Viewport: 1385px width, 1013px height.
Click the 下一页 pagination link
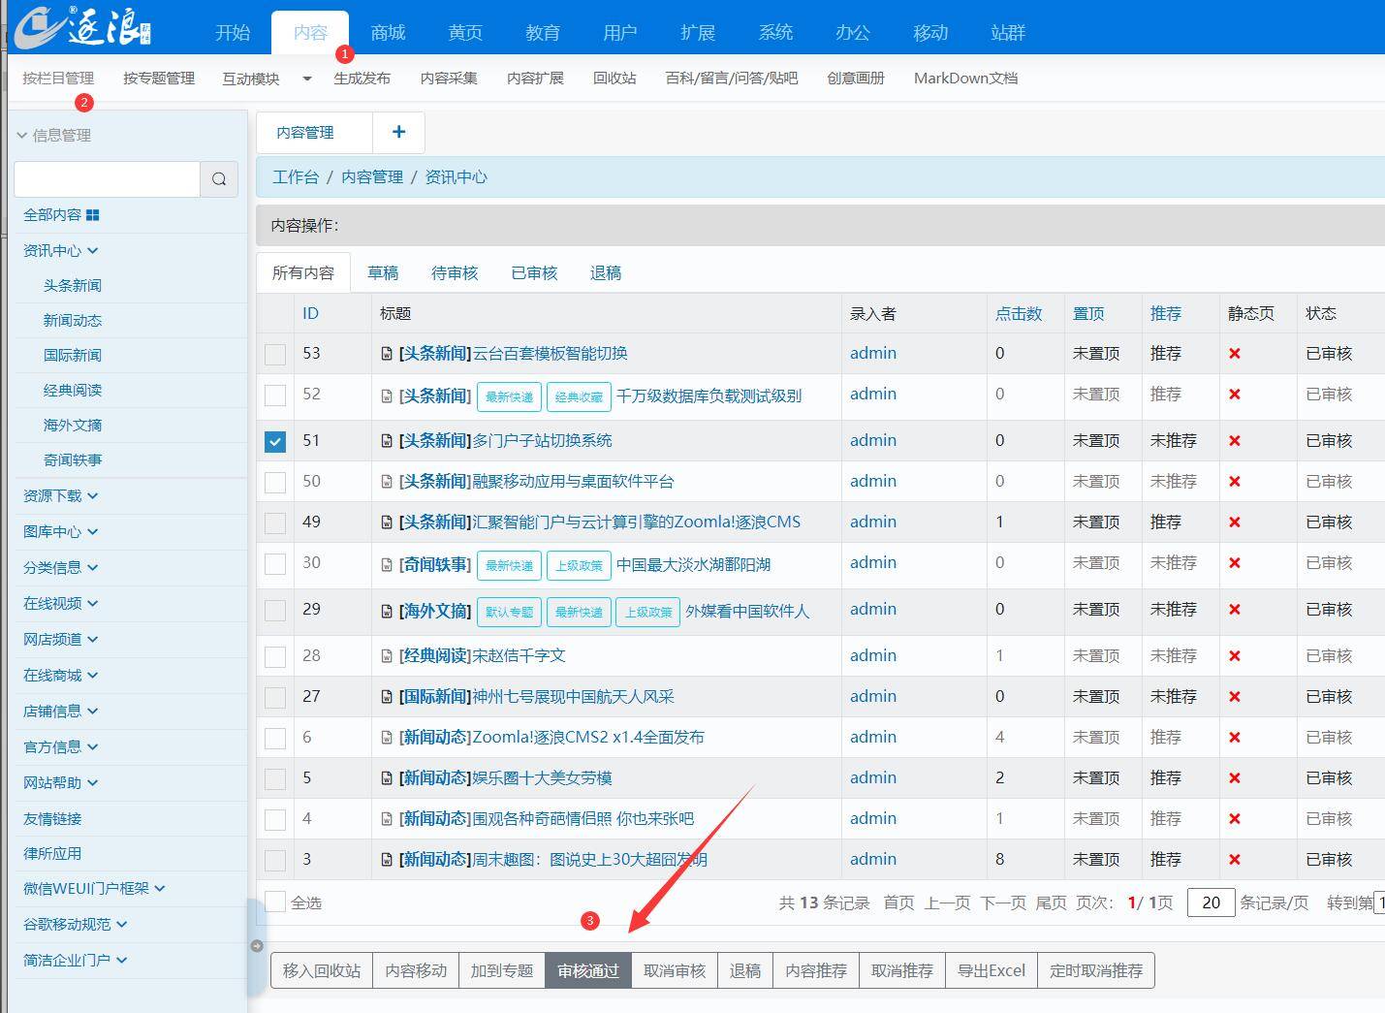pos(1003,902)
